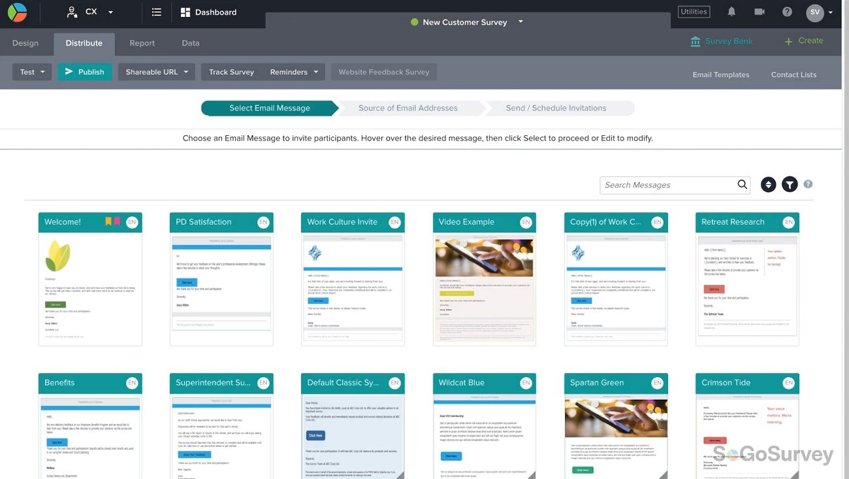Viewport: 849px width, 479px height.
Task: Click the list menu icon next to CX
Action: [155, 10]
